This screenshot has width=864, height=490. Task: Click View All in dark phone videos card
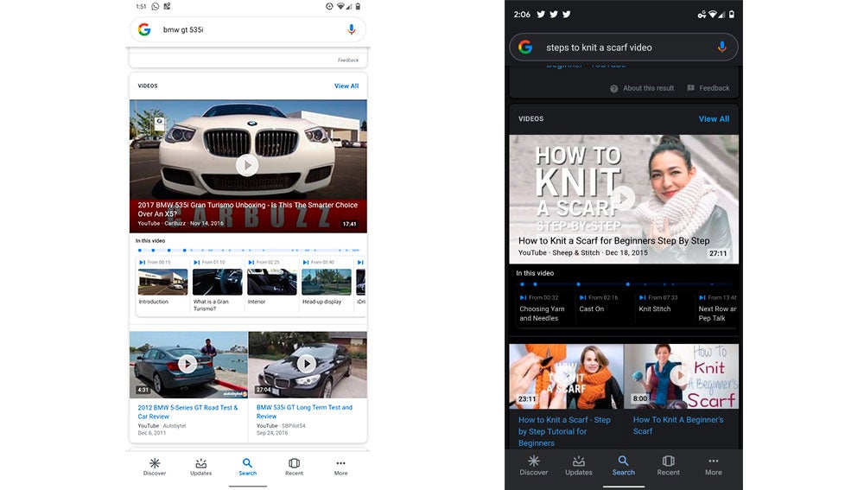coord(714,119)
